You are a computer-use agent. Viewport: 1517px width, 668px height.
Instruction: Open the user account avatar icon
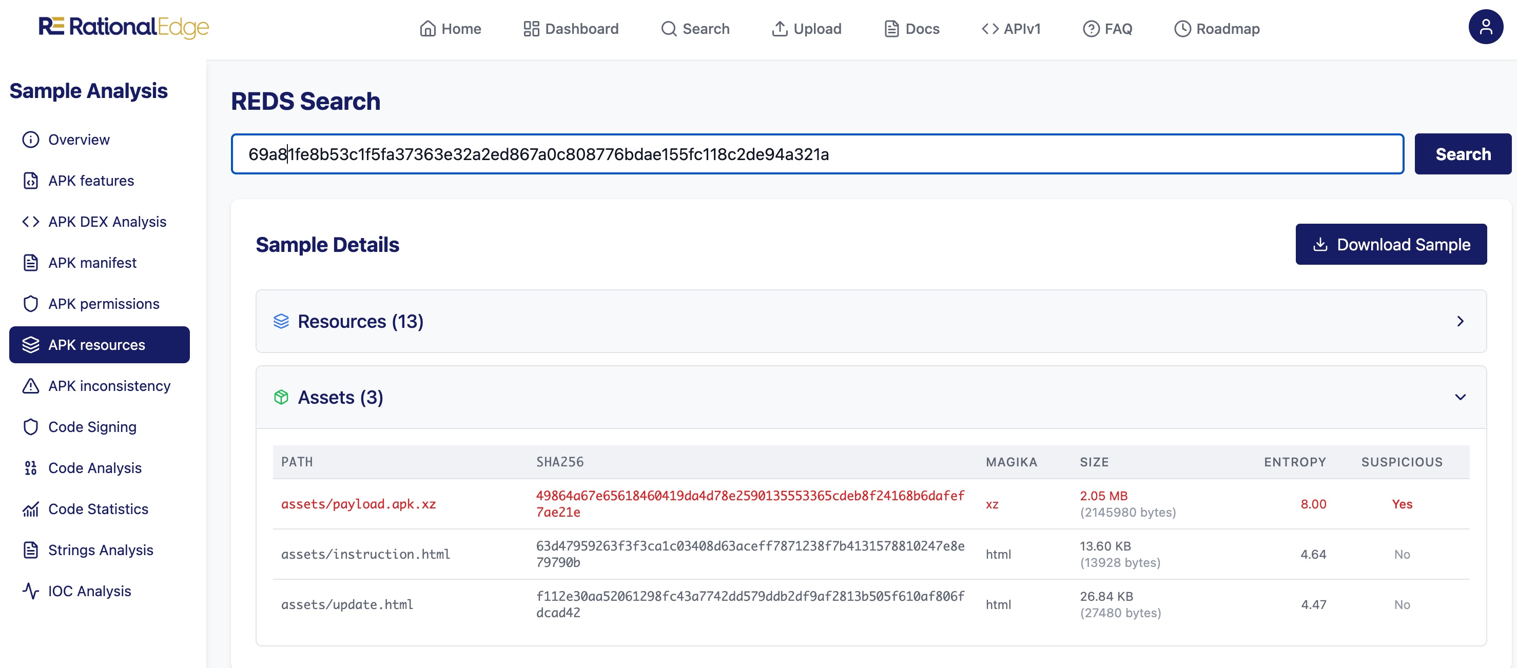tap(1486, 26)
